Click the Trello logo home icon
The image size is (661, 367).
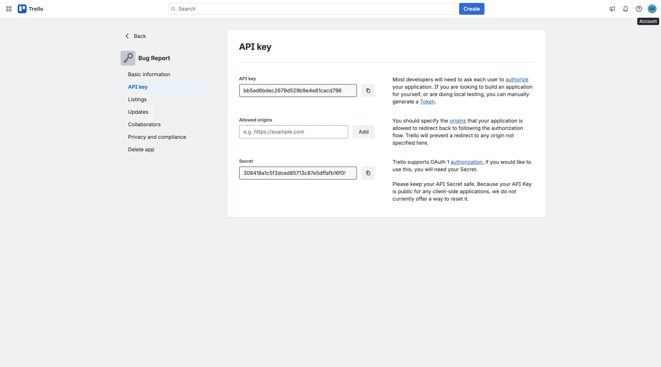coord(22,9)
